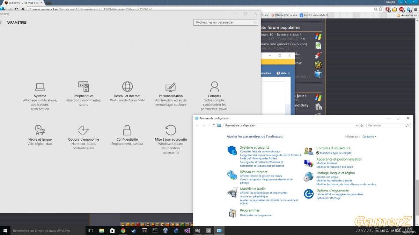
Task: Open Comptes person icon
Action: click(214, 86)
